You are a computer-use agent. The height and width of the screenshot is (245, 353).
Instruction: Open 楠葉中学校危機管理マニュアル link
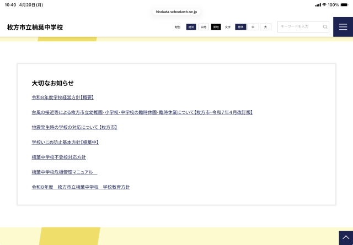pyautogui.click(x=64, y=172)
